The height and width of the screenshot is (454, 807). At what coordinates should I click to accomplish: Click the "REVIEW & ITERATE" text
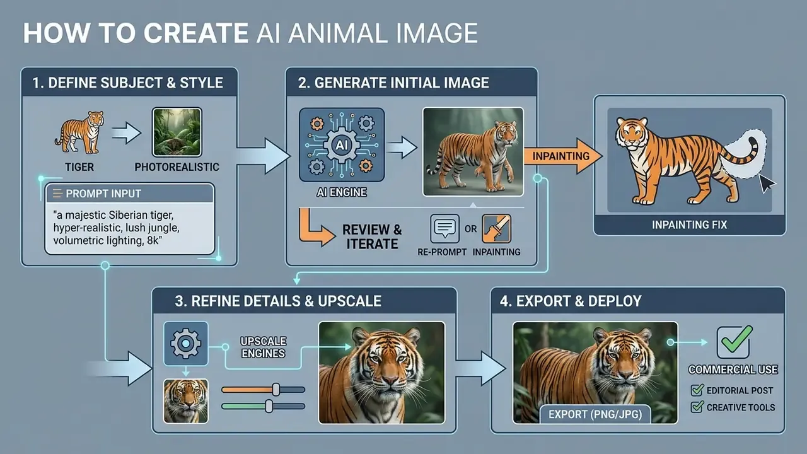point(372,236)
